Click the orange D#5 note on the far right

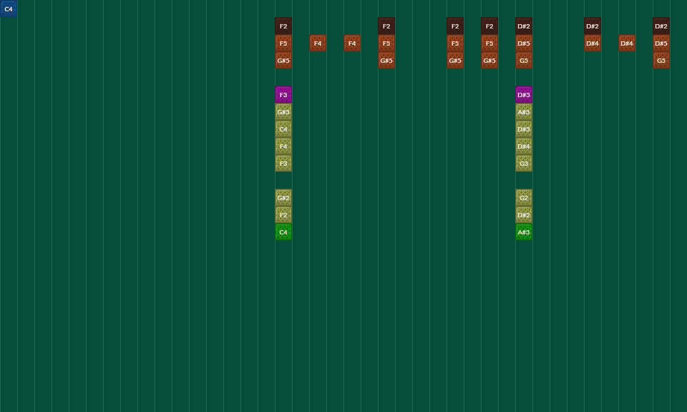661,43
